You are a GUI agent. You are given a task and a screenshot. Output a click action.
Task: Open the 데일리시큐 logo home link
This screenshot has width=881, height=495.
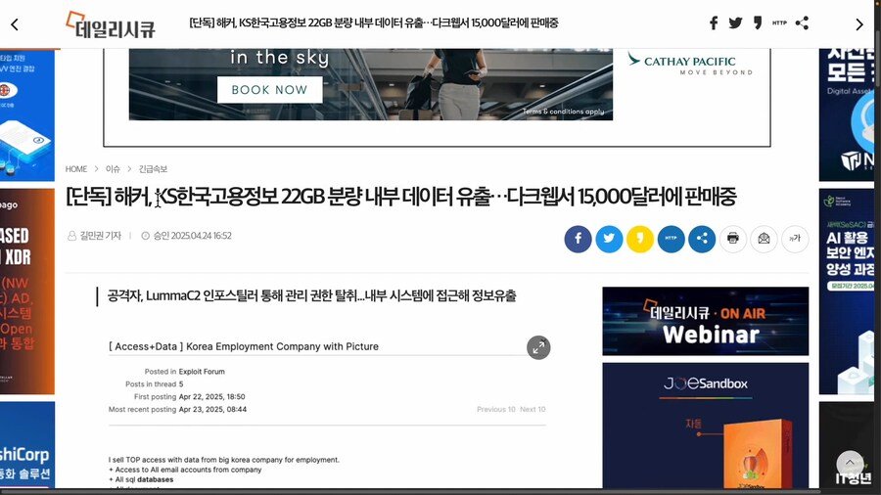110,25
